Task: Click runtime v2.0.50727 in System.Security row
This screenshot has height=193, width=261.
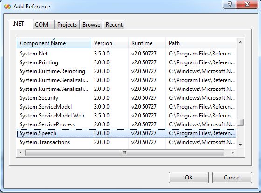Action: click(x=144, y=98)
